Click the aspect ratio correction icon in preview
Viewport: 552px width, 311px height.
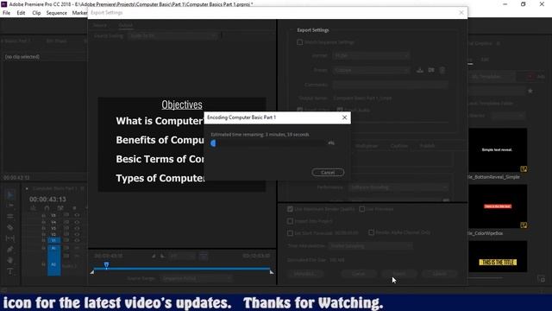204,256
